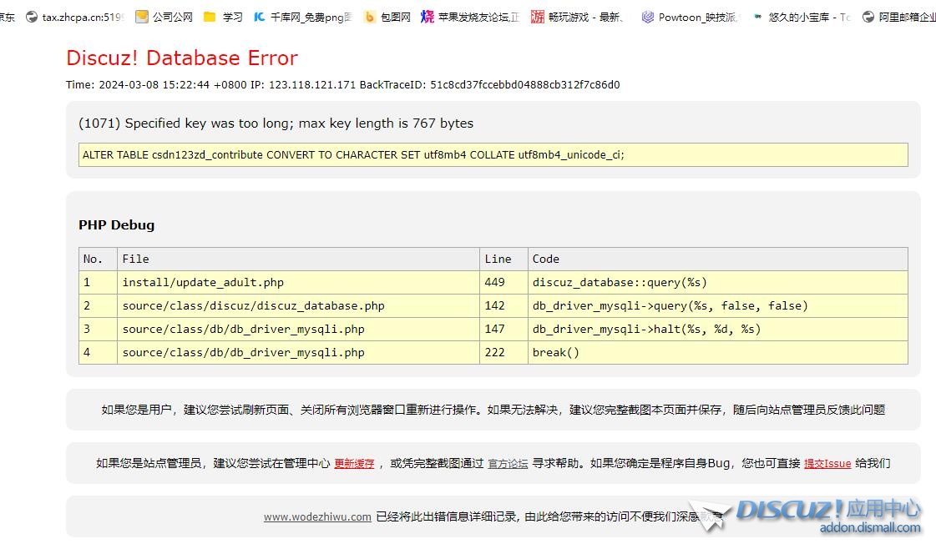Click the Discuz! Database Error heading

[182, 58]
